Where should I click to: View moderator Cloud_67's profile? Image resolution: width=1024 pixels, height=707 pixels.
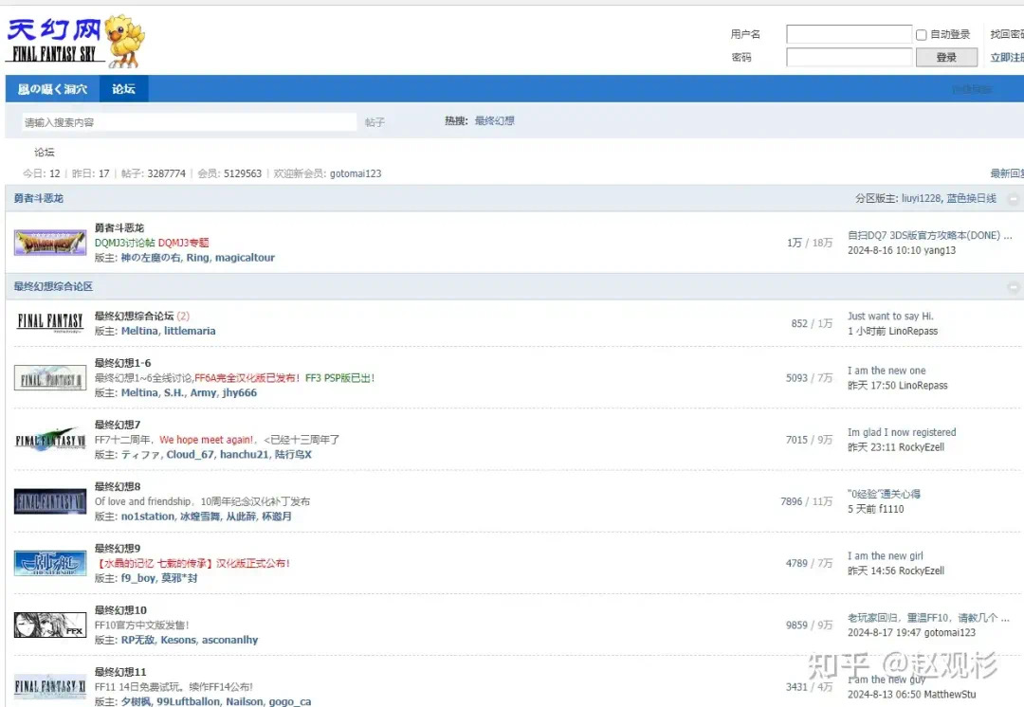coord(190,454)
